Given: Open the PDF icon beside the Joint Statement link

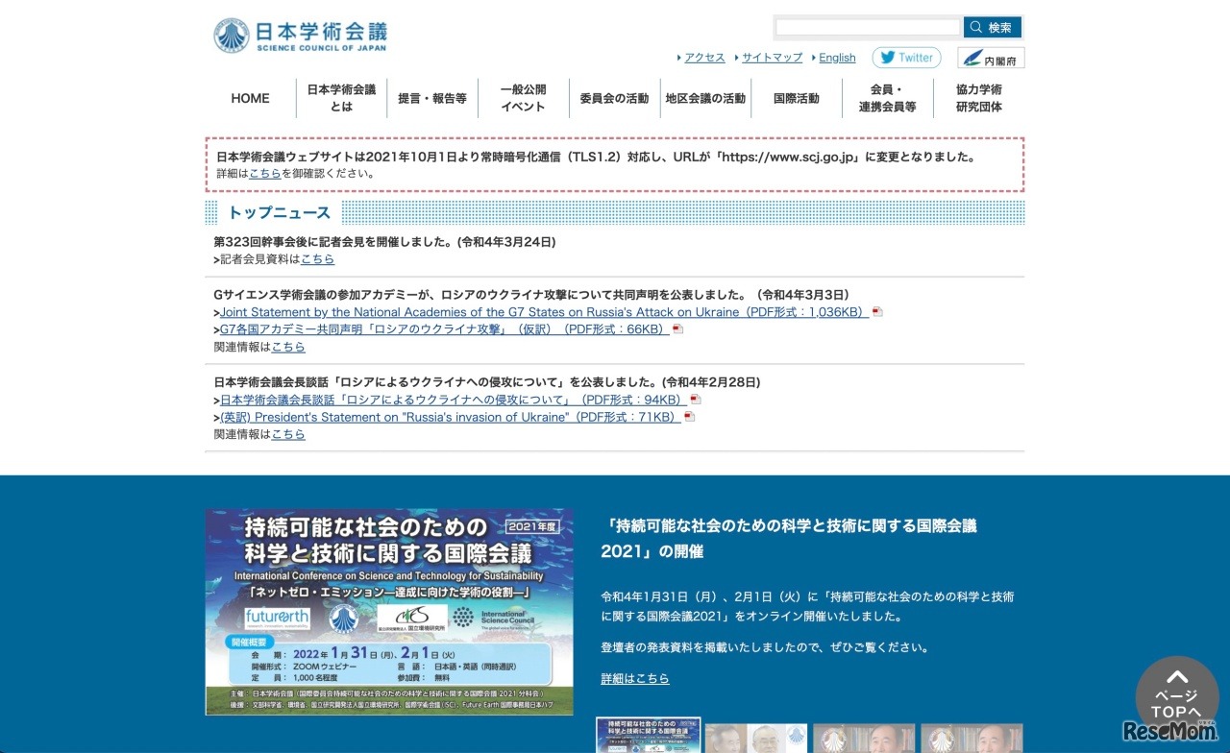Looking at the screenshot, I should tap(875, 311).
